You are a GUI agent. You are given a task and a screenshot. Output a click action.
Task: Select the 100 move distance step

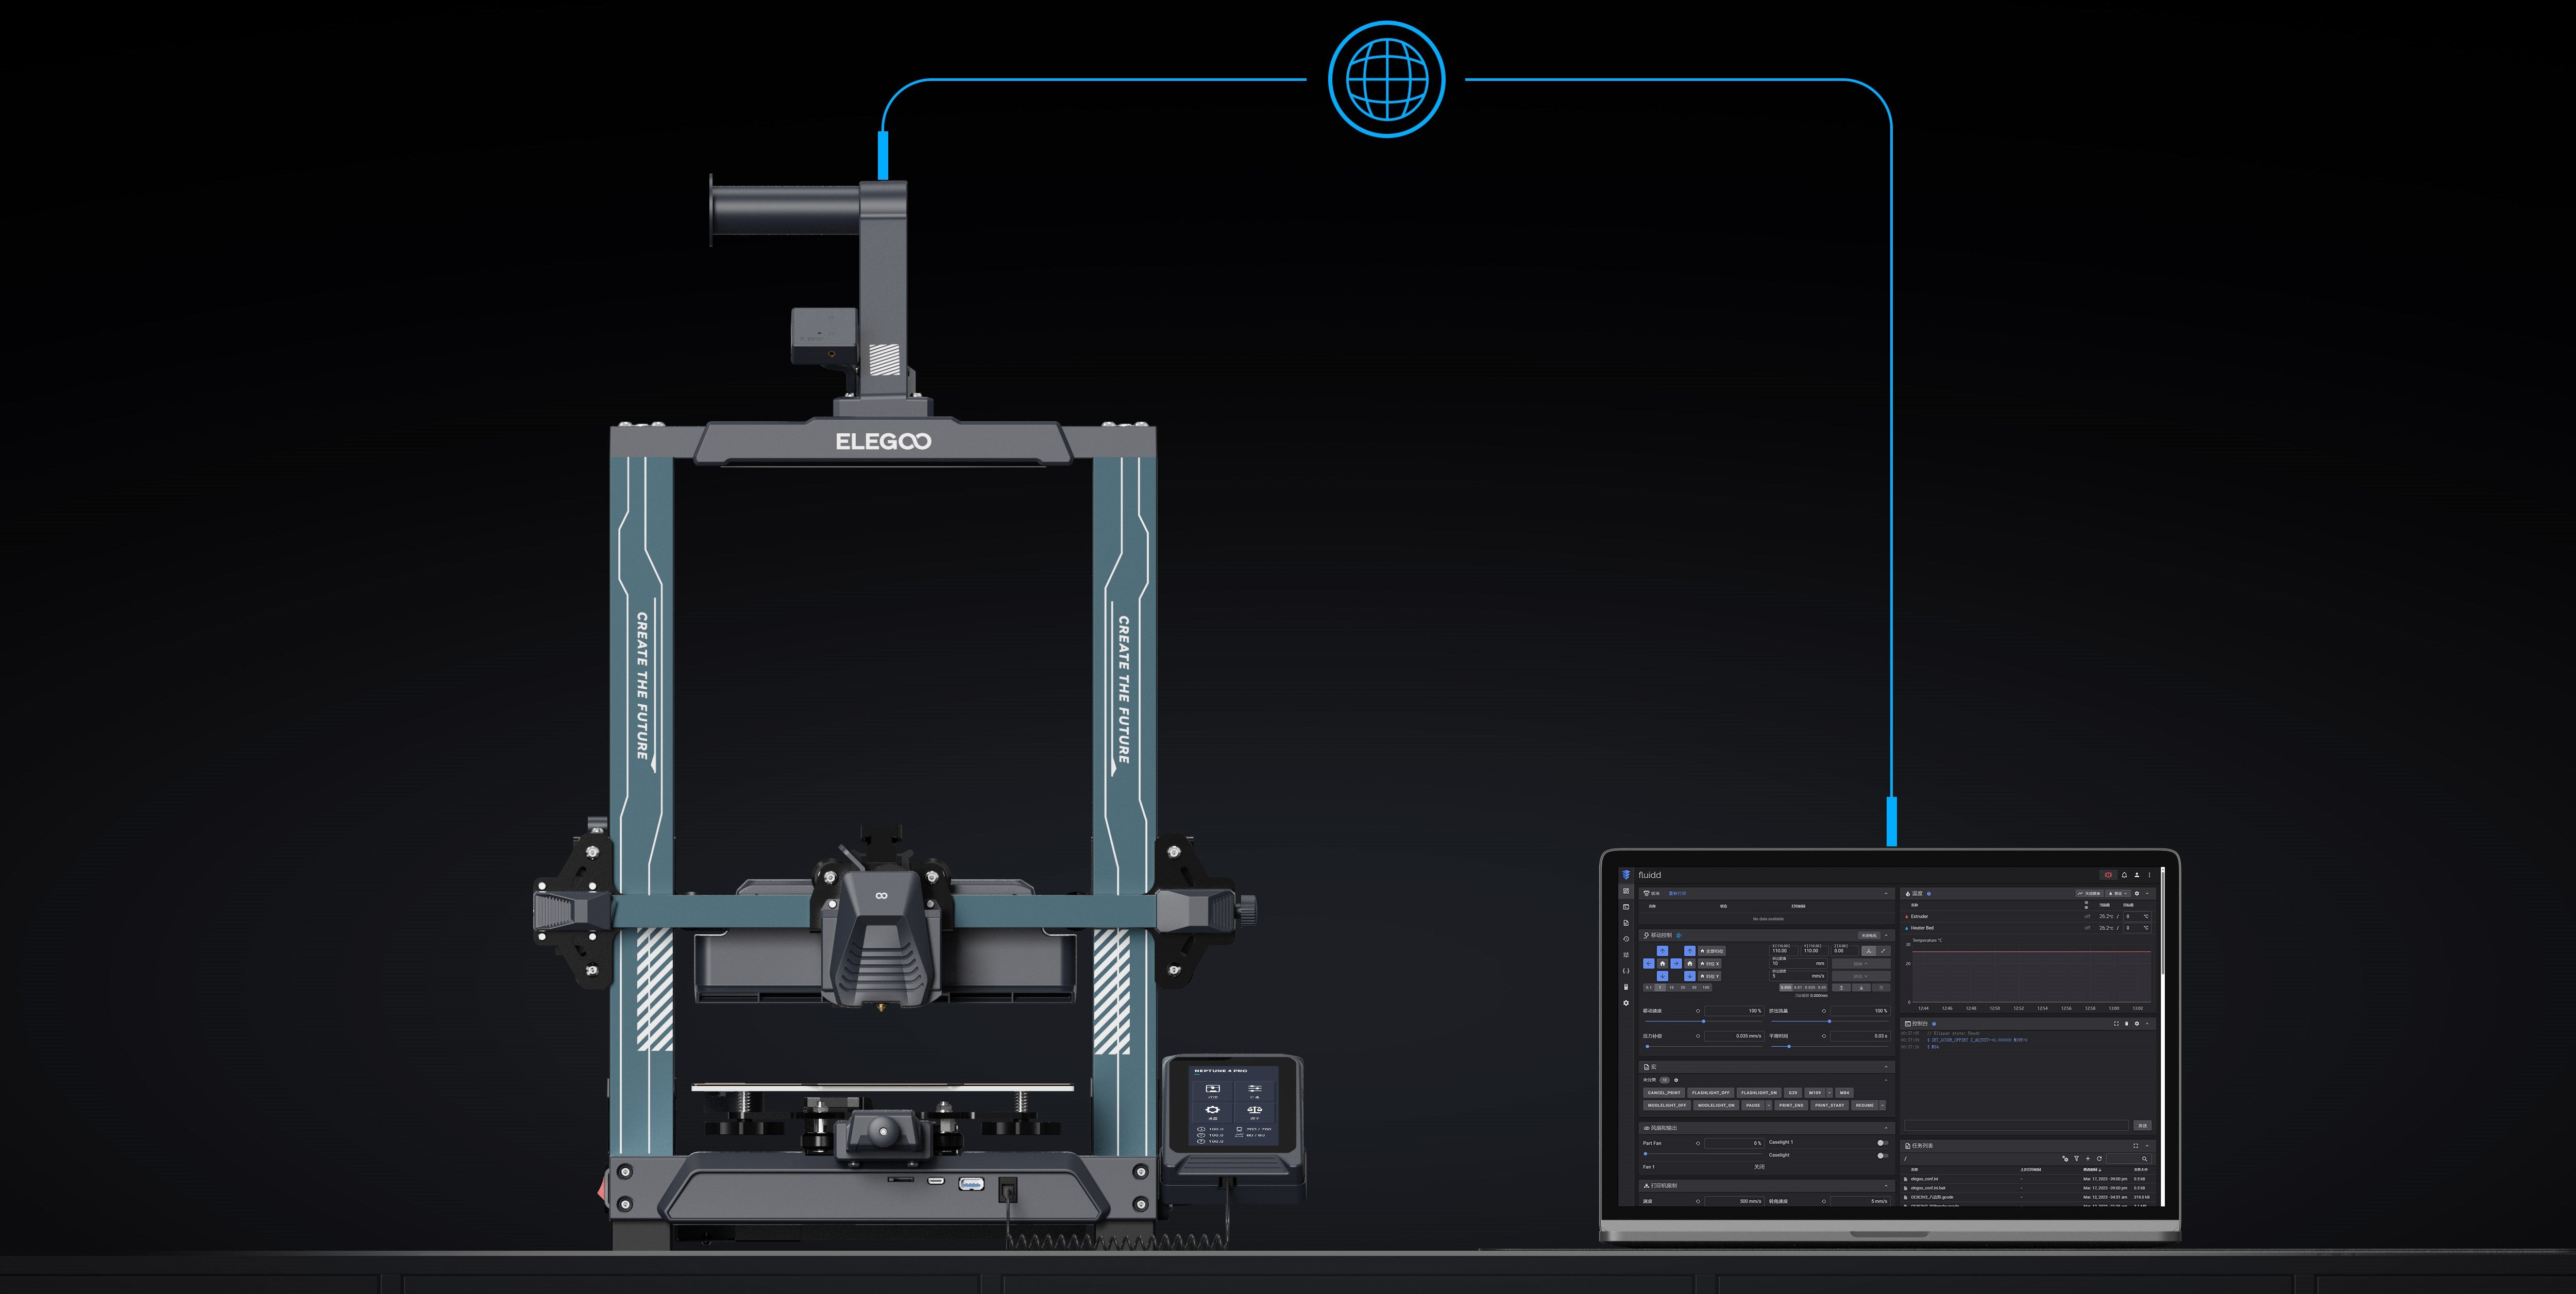[x=1706, y=987]
